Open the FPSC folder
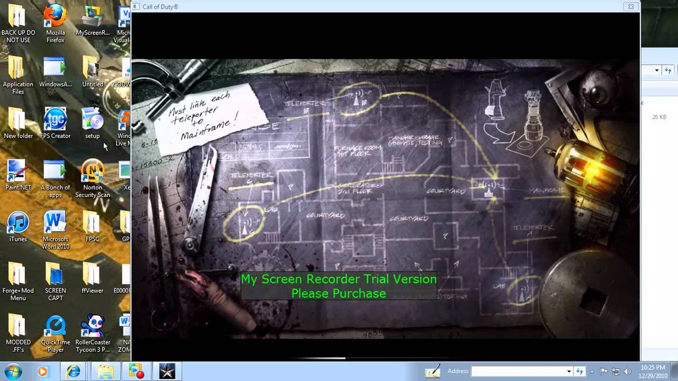Image resolution: width=678 pixels, height=381 pixels. 93,226
